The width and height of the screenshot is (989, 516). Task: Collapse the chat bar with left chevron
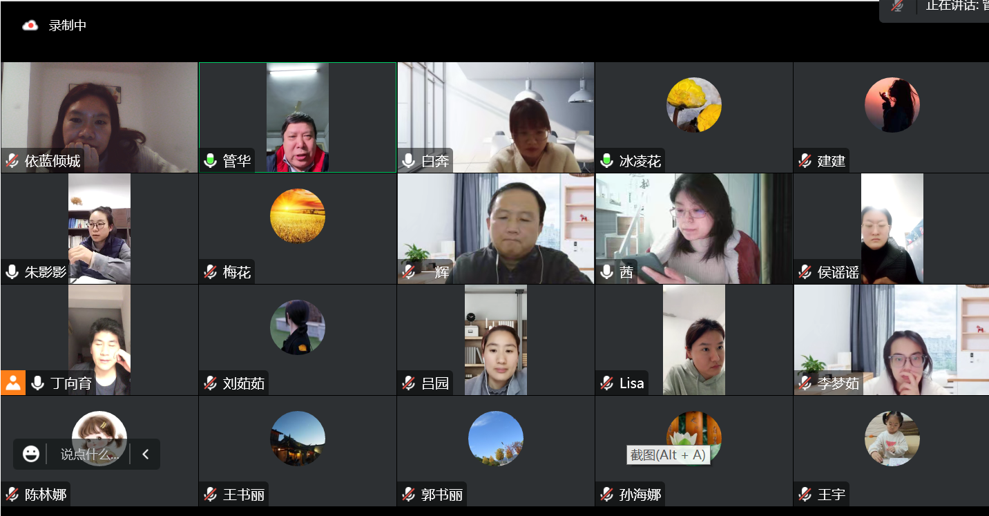(146, 454)
